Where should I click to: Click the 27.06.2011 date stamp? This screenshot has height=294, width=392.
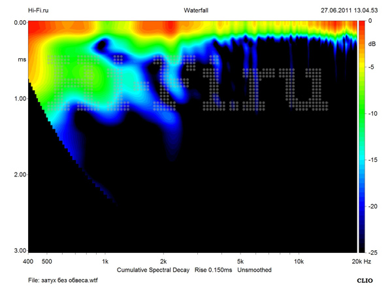pos(338,10)
